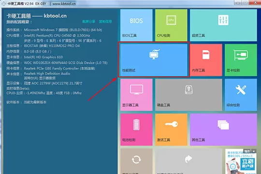This screenshot has width=261, height=174.
Task: Open 其他工具 stacked windows tile
Action: pos(223,130)
